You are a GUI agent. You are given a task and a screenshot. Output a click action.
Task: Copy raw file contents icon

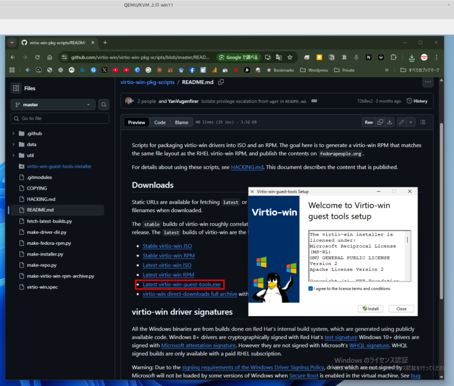click(x=381, y=122)
